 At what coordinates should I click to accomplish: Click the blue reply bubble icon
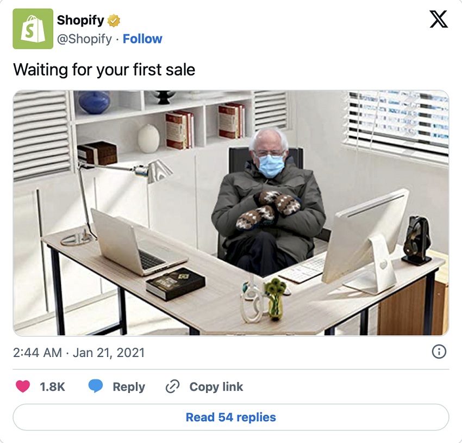click(96, 386)
